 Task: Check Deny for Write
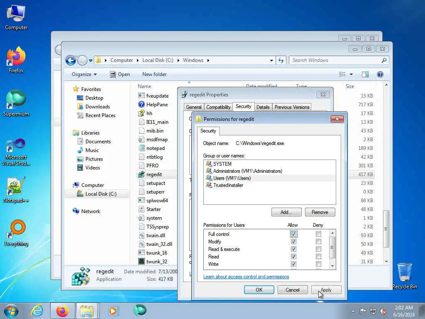318,264
